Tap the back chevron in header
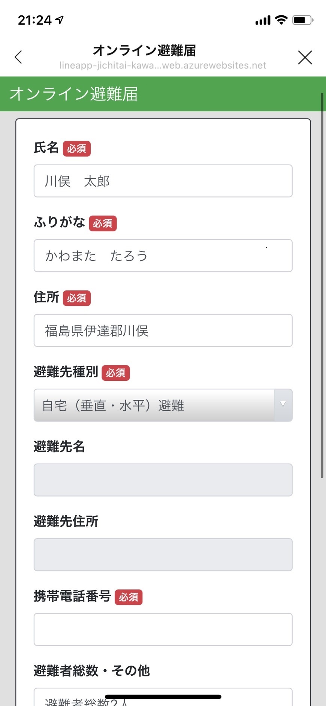 pyautogui.click(x=18, y=57)
